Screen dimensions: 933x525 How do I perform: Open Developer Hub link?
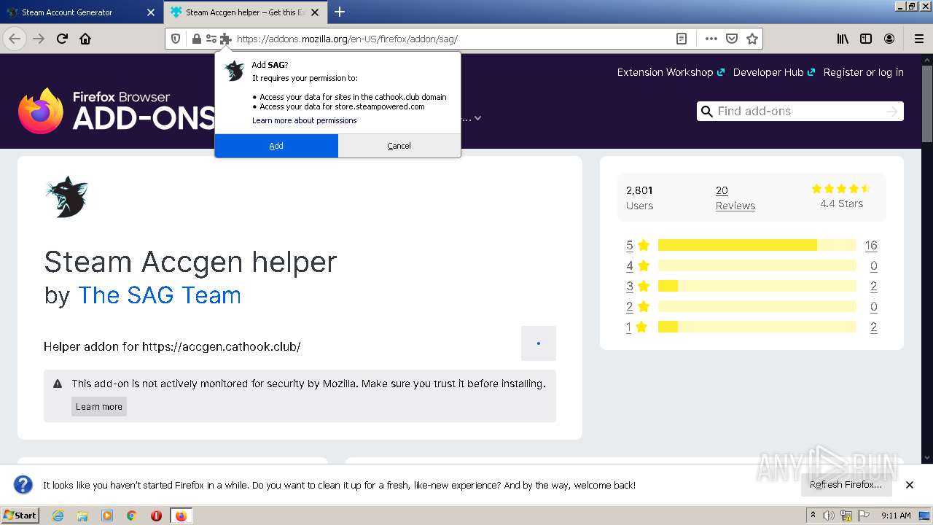click(x=774, y=72)
